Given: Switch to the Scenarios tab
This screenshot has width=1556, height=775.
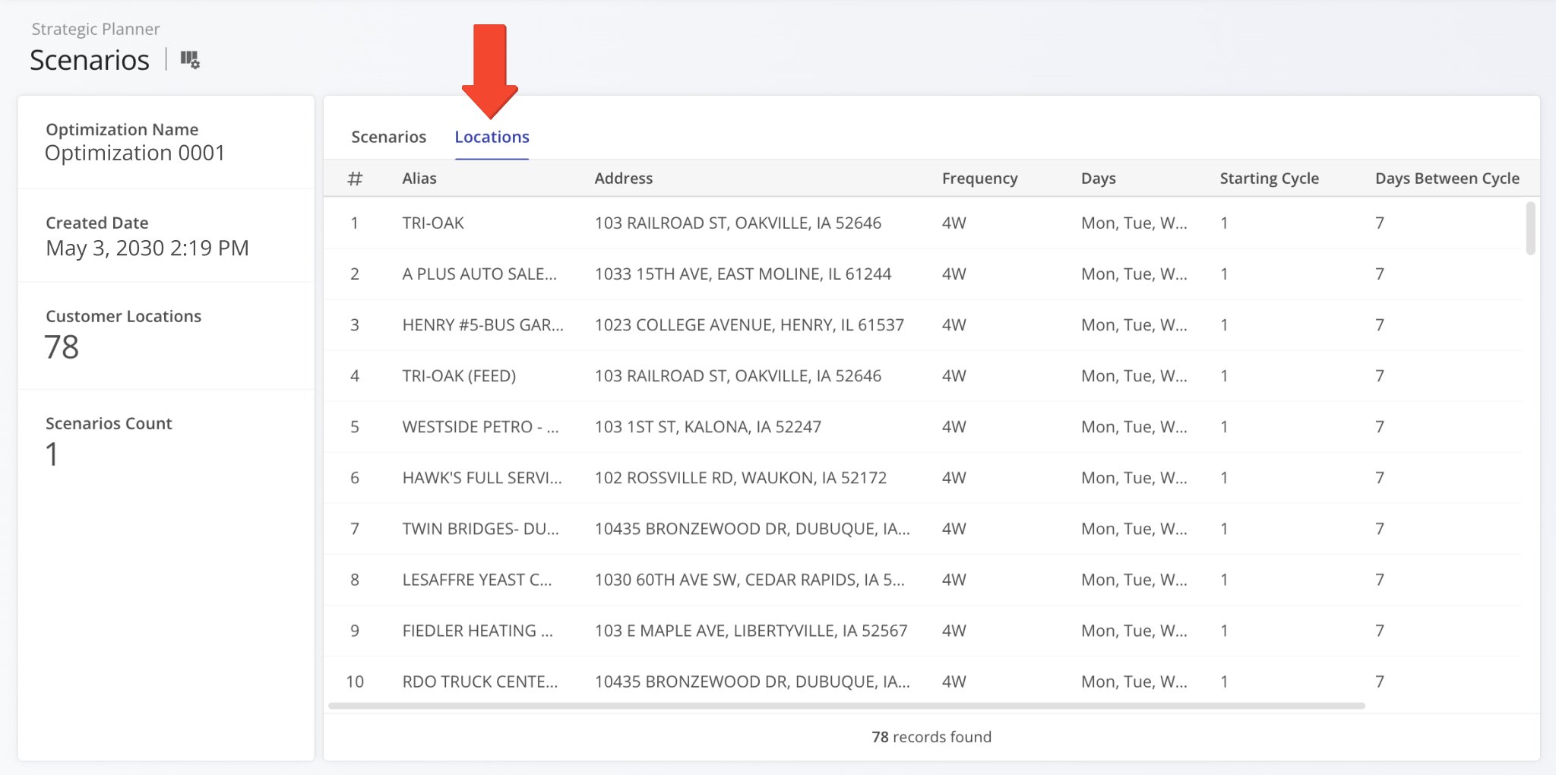Looking at the screenshot, I should 388,137.
